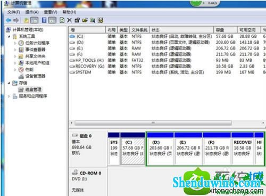Select the (E:) RAW volume row
This screenshot has height=196, width=266.
(x=168, y=48)
